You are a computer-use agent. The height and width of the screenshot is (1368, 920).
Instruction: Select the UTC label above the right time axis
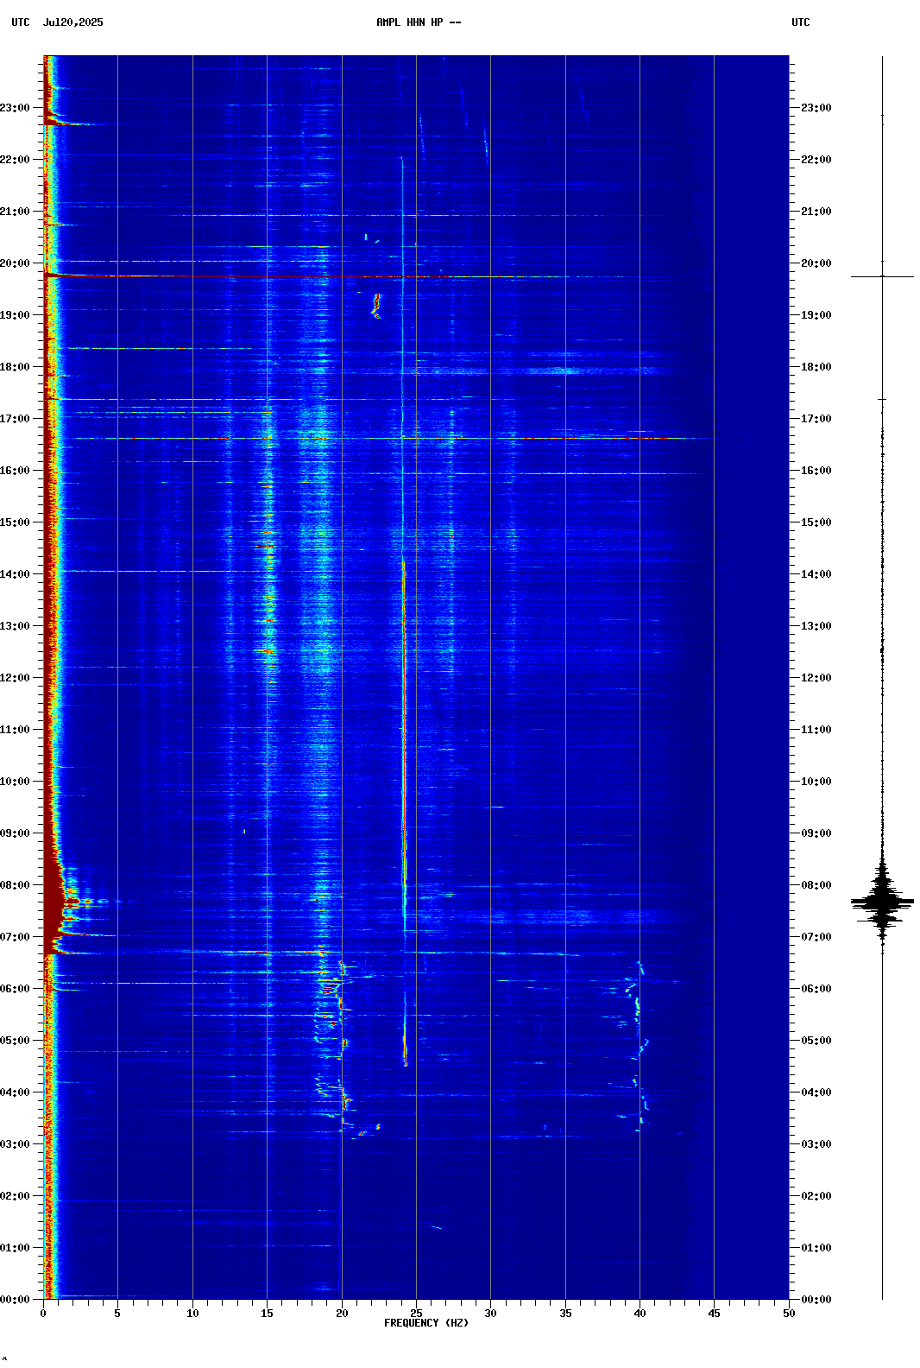pos(801,22)
